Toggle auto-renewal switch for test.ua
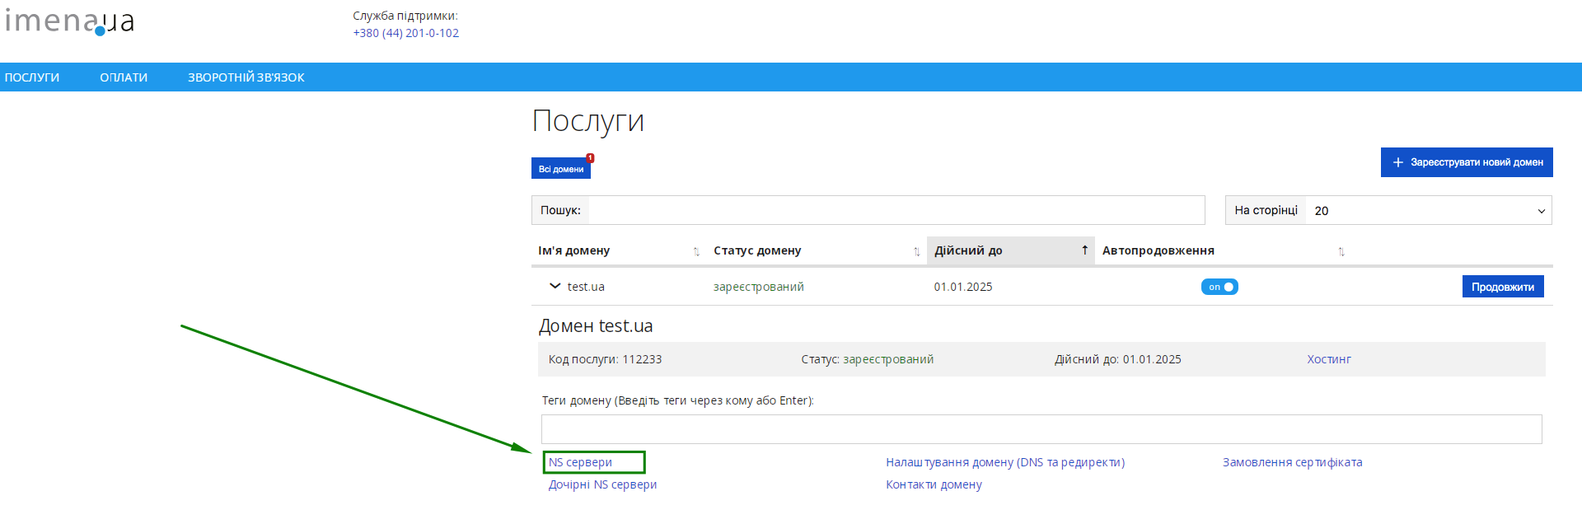 point(1219,287)
